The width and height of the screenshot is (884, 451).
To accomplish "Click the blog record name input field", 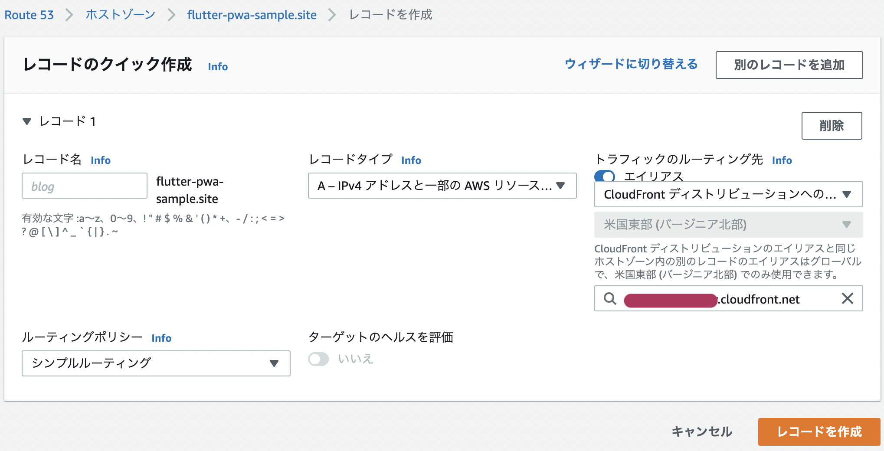I will pyautogui.click(x=84, y=186).
